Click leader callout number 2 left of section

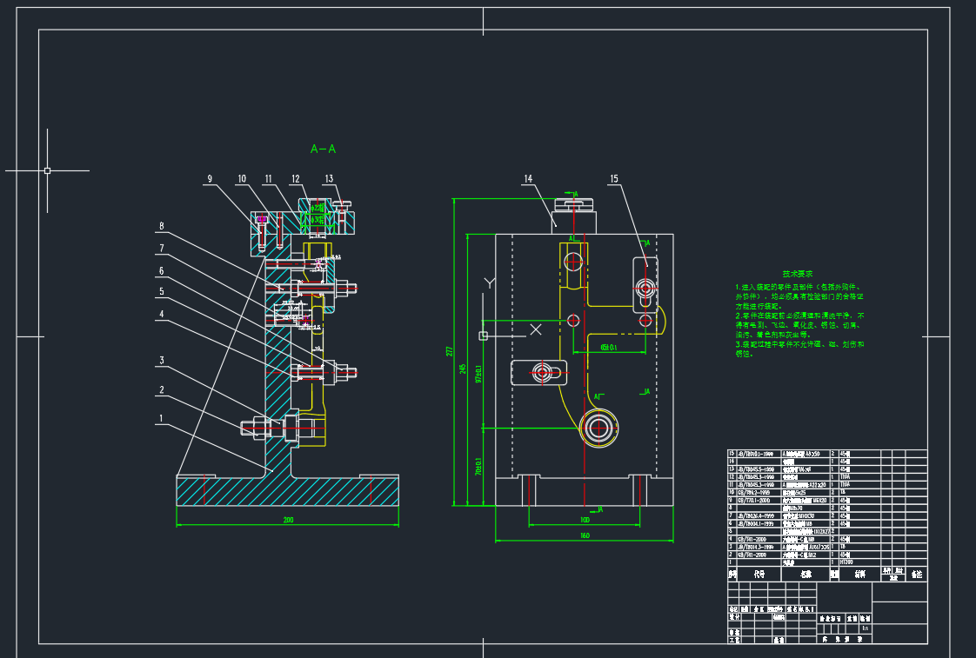tap(161, 390)
